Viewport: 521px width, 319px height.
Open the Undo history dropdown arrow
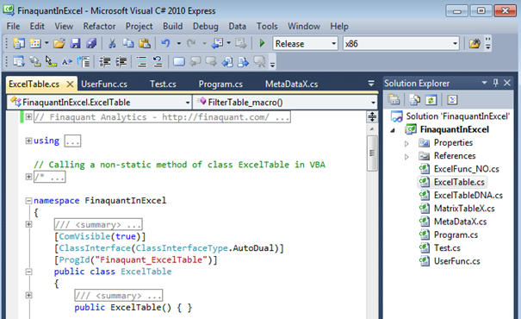[x=179, y=43]
